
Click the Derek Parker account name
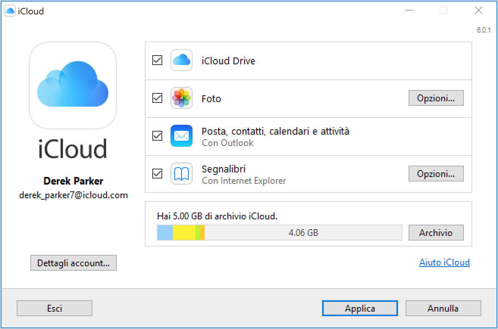(x=74, y=181)
